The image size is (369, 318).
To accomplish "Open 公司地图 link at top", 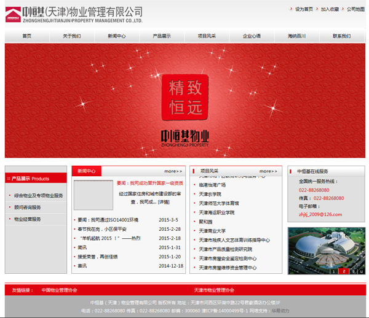I will point(355,9).
